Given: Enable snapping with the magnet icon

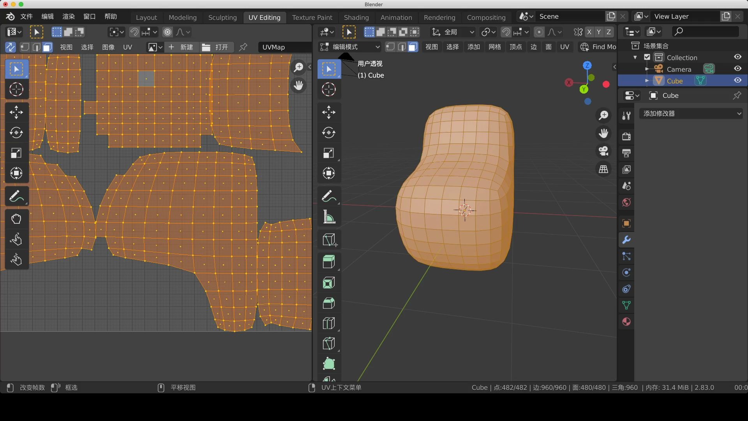Looking at the screenshot, I should (506, 32).
